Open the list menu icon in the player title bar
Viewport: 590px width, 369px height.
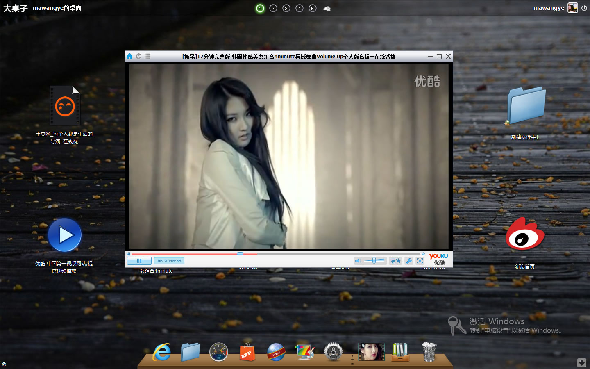(x=147, y=56)
